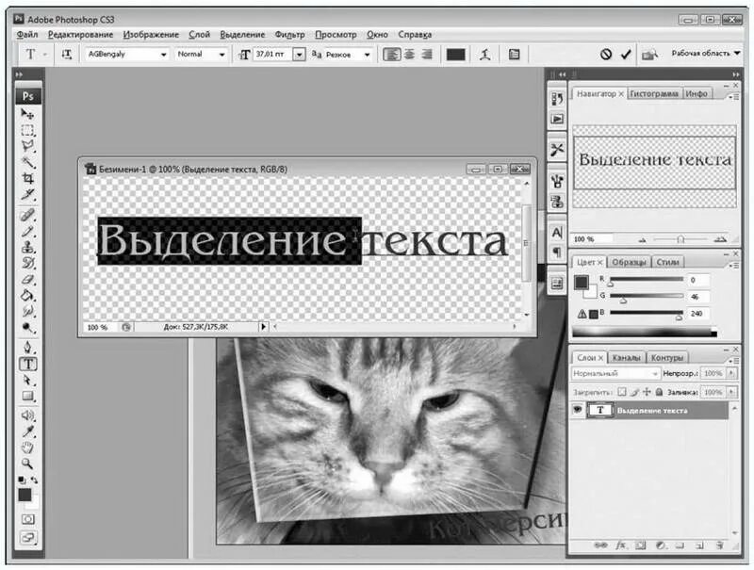754x570 pixels.
Task: Open document status bar info arrow
Action: [x=263, y=327]
